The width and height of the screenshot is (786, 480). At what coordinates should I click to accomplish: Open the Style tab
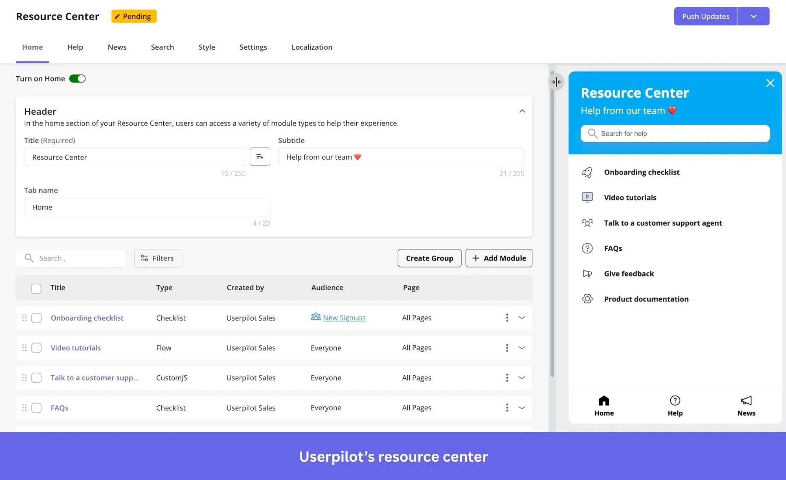(207, 47)
